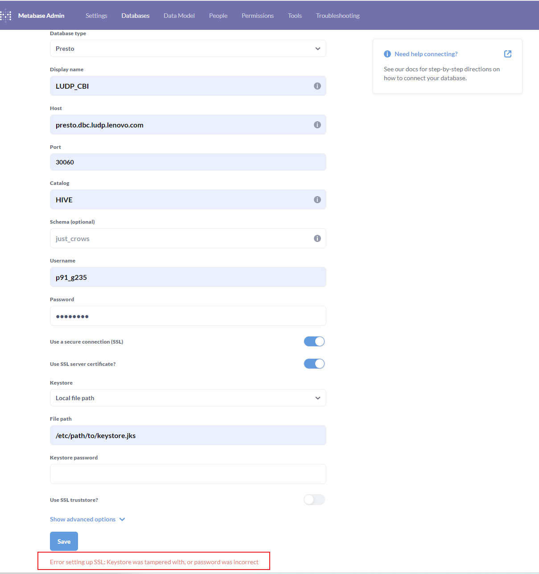The width and height of the screenshot is (539, 574).
Task: Click the info icon beside the Catalog field
Action: [317, 200]
